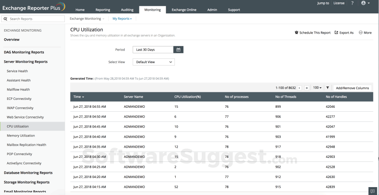Click the filter funnel icon
379x195 pixels.
tap(328, 88)
